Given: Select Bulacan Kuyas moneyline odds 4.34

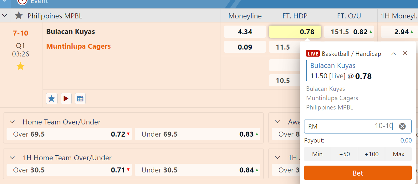Looking at the screenshot, I should point(245,32).
